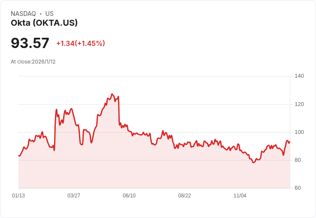Click the 140 y-axis price label

299,76
